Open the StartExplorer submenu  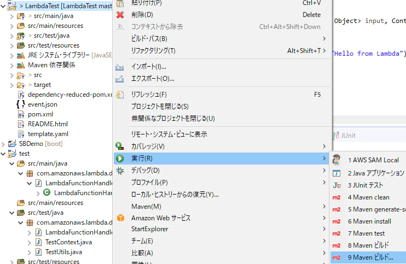click(x=223, y=229)
